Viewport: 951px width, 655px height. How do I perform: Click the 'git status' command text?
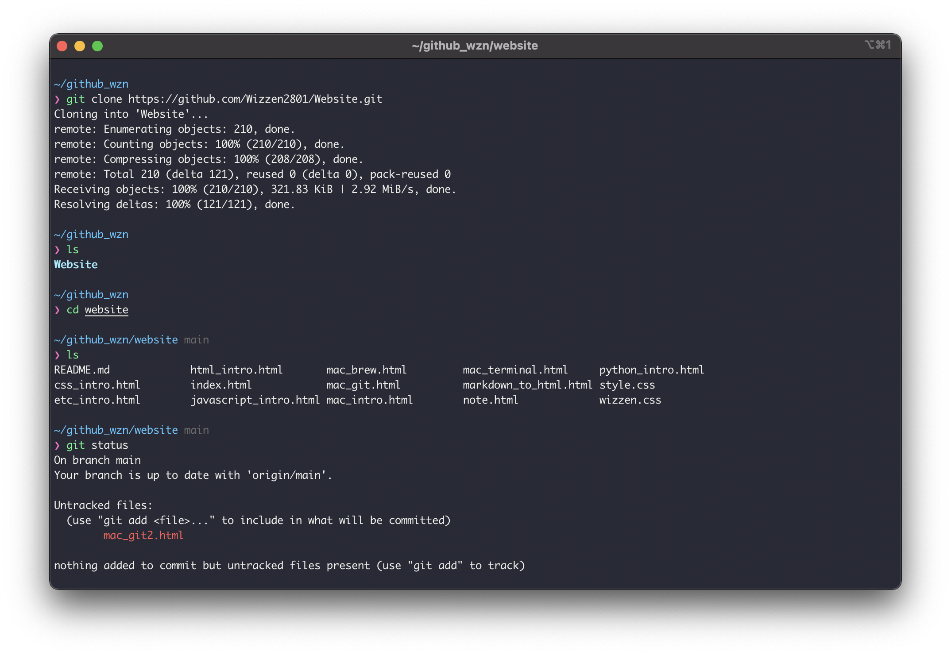pos(97,445)
